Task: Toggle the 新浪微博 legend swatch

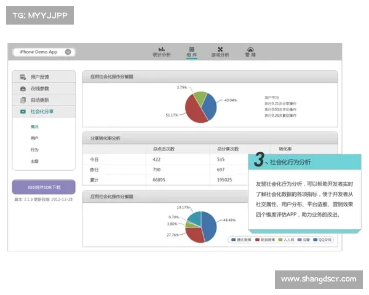Action: 258,240
